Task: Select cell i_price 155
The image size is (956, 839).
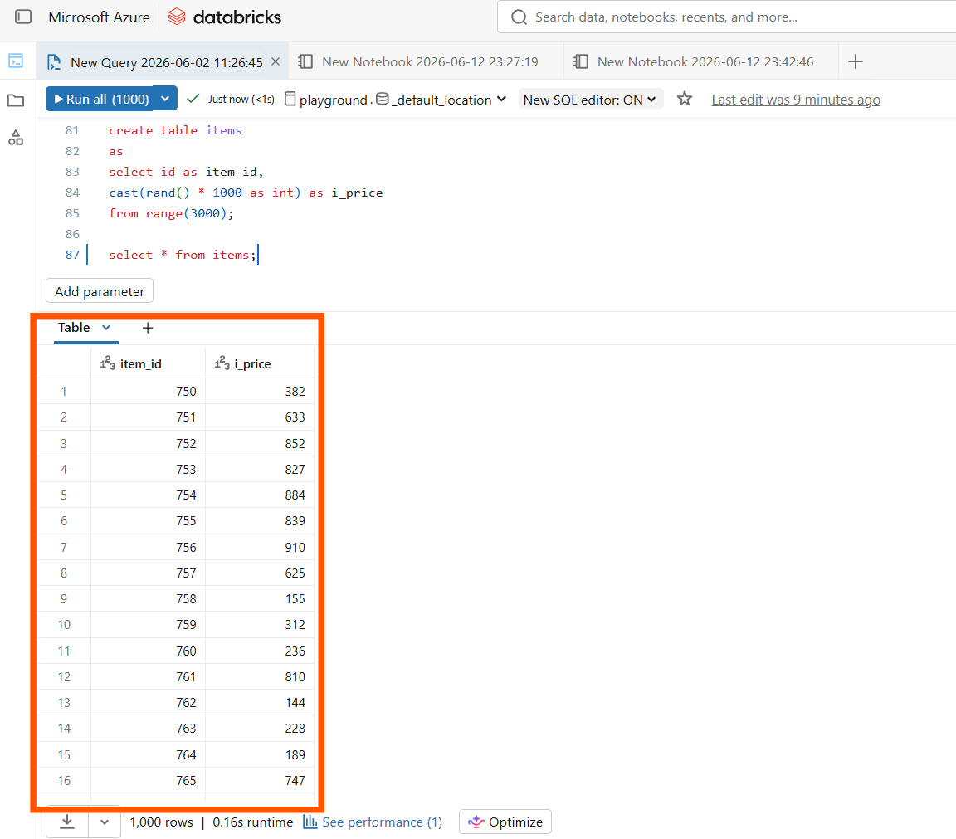Action: click(260, 599)
